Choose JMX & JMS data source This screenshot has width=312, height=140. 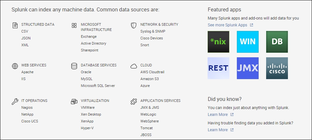pos(150,107)
